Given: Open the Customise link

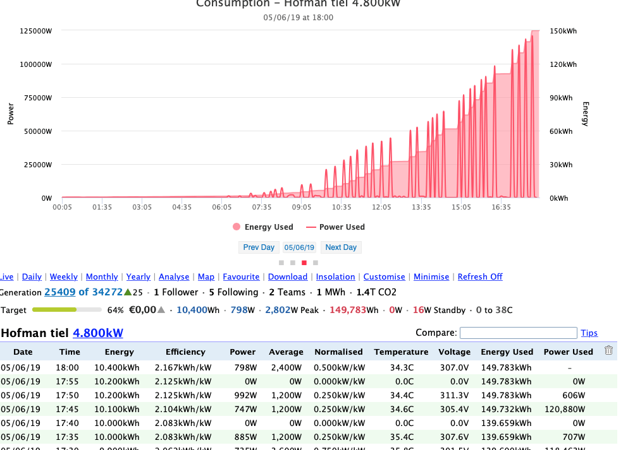Looking at the screenshot, I should point(384,276).
